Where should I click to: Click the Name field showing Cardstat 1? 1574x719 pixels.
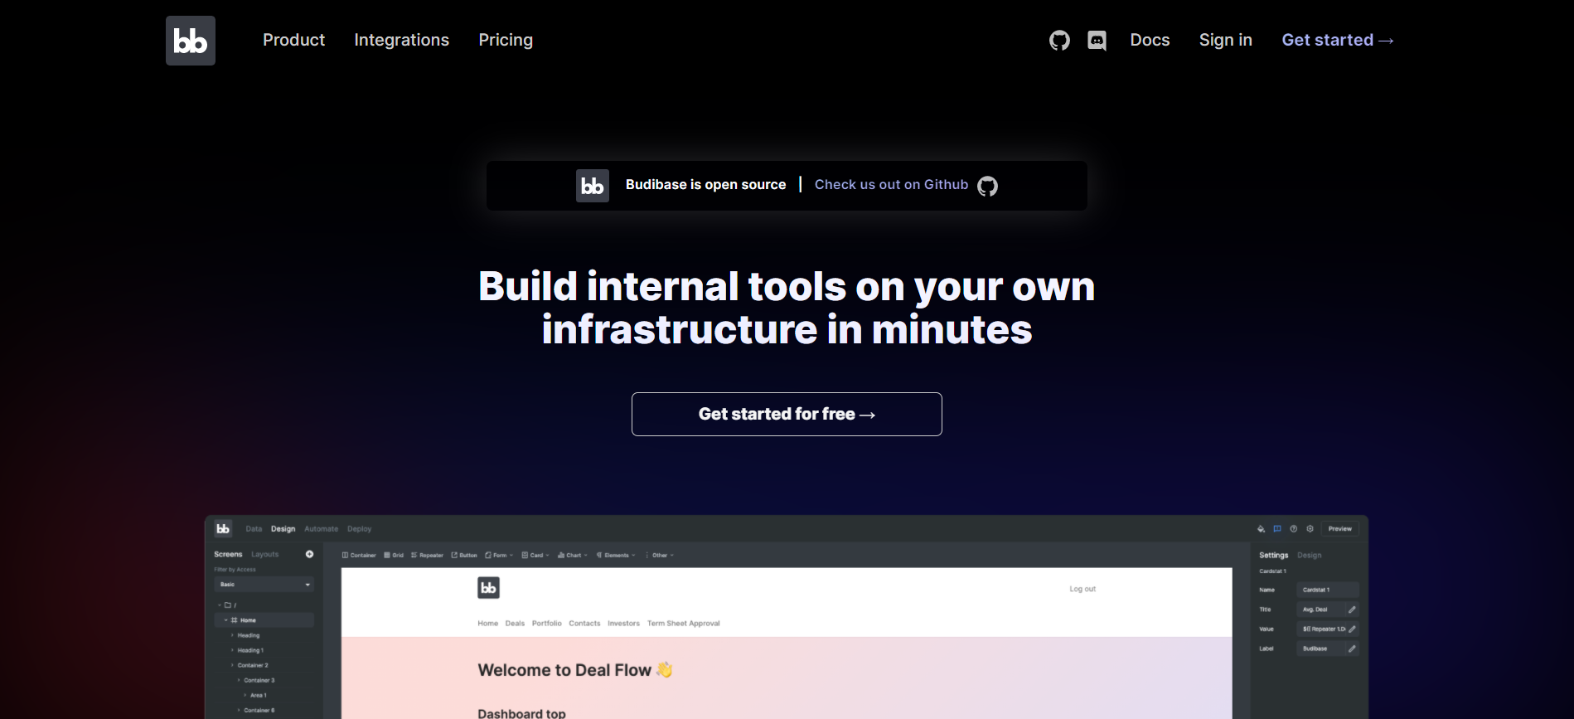(x=1327, y=590)
